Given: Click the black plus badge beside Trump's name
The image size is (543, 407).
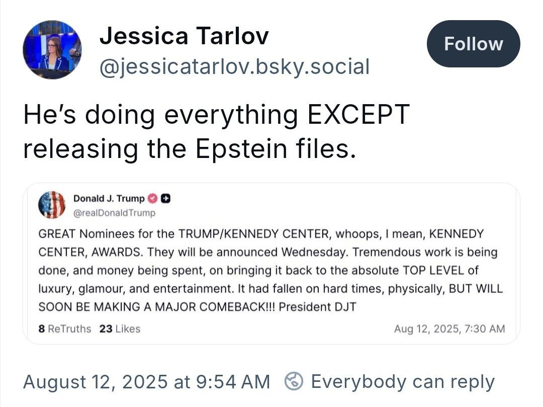Looking at the screenshot, I should point(166,198).
